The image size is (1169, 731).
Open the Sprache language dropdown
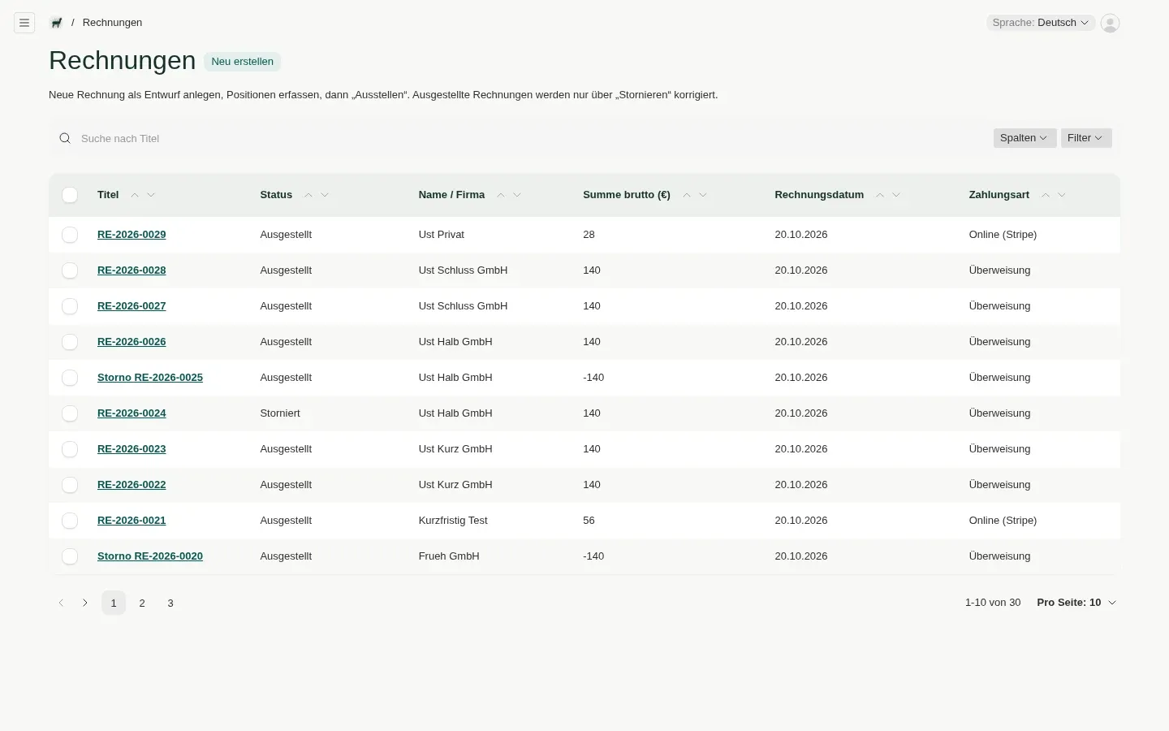point(1041,23)
